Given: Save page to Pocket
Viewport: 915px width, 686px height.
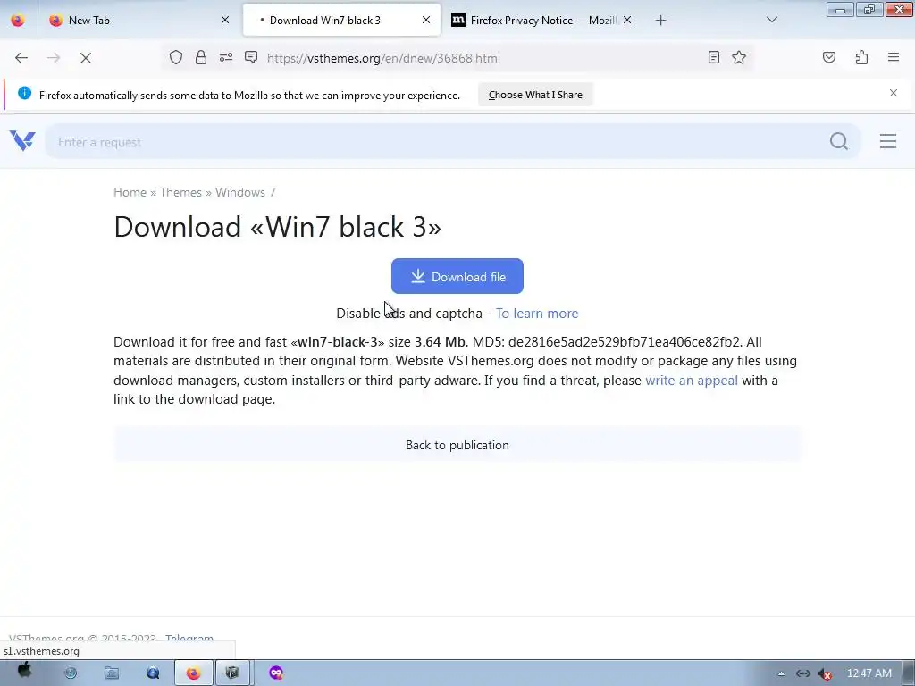Looking at the screenshot, I should coord(828,57).
